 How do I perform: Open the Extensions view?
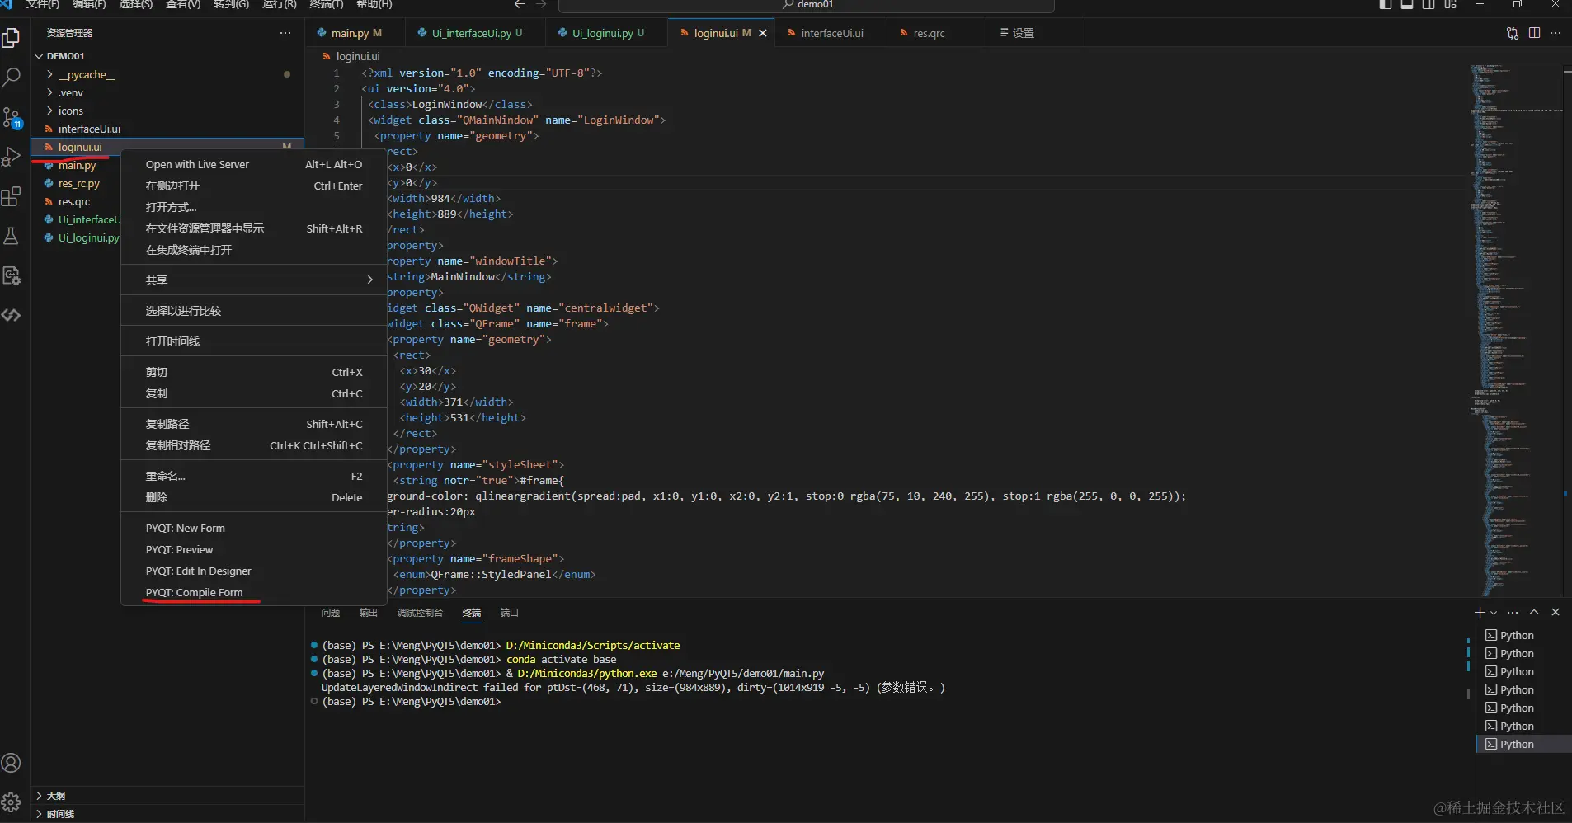pos(12,196)
